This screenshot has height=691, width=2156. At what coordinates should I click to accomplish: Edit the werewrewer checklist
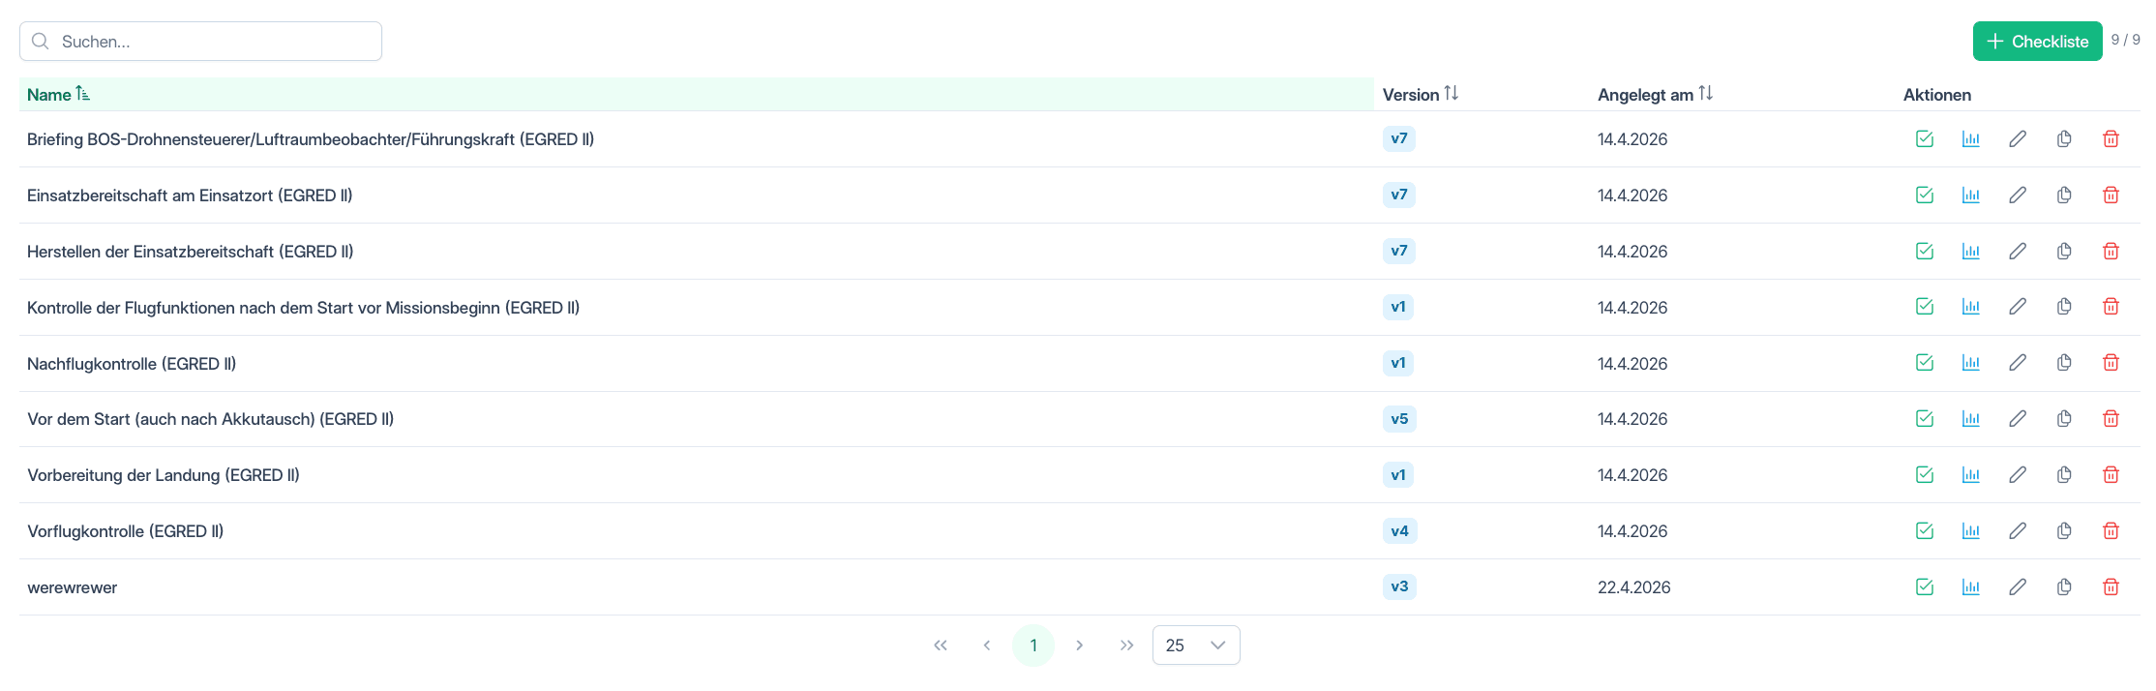tap(2017, 586)
